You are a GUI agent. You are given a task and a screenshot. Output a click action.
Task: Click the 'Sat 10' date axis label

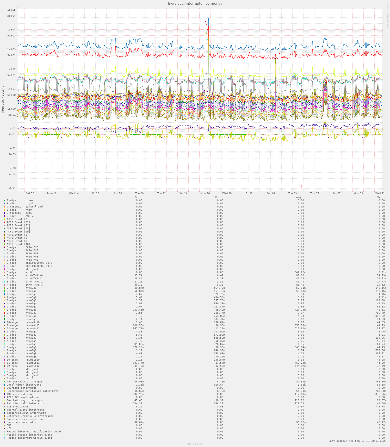point(30,193)
